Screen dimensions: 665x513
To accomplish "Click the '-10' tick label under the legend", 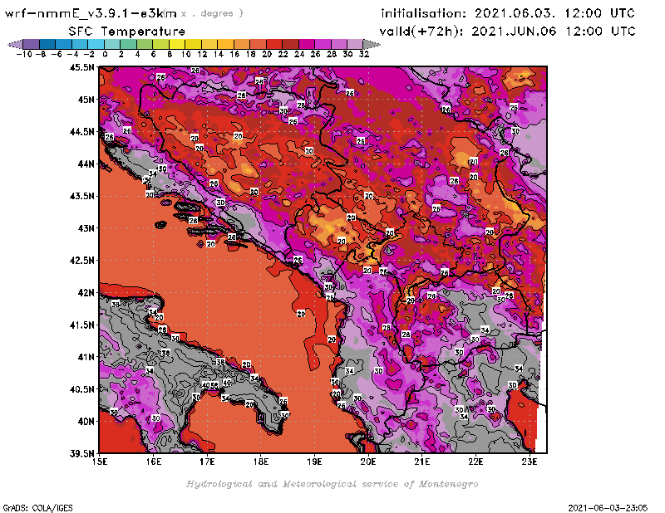I will (x=23, y=54).
